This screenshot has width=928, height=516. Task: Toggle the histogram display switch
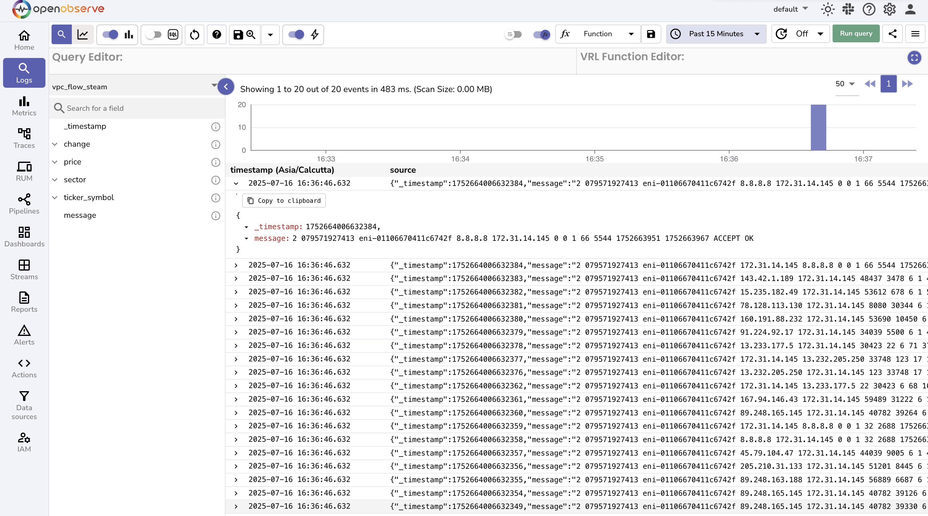(110, 35)
